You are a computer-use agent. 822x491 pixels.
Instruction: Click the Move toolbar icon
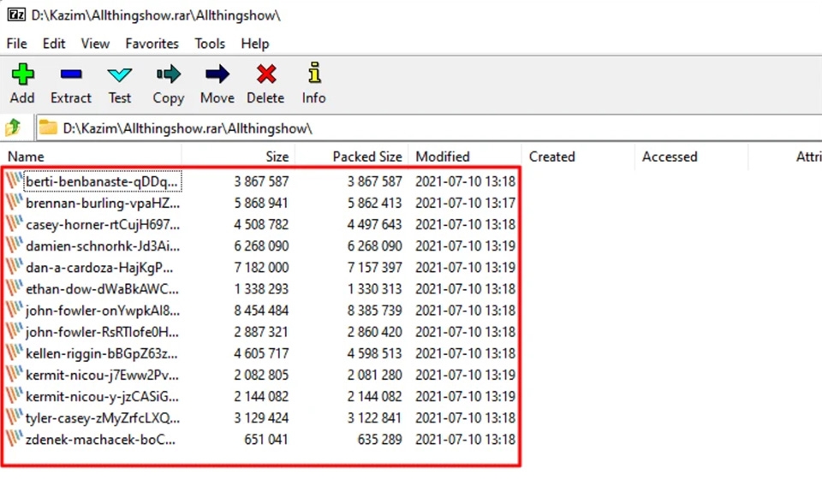click(x=217, y=74)
